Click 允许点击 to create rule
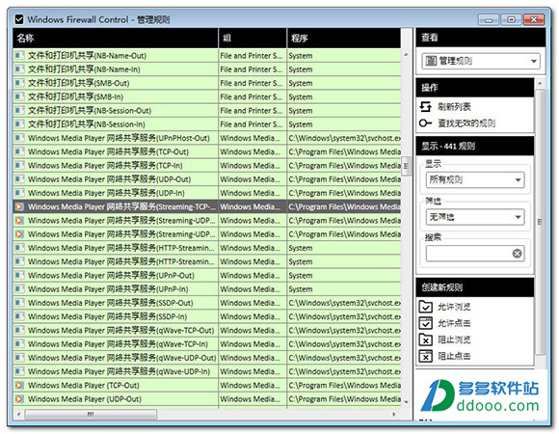The height and width of the screenshot is (434, 559). point(454,323)
